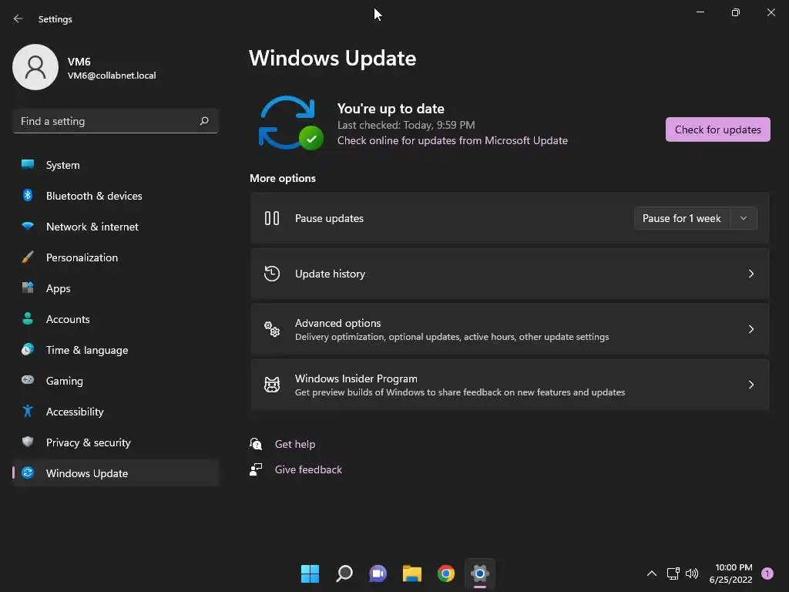The width and height of the screenshot is (789, 592).
Task: Click the Get help headset icon
Action: (256, 443)
